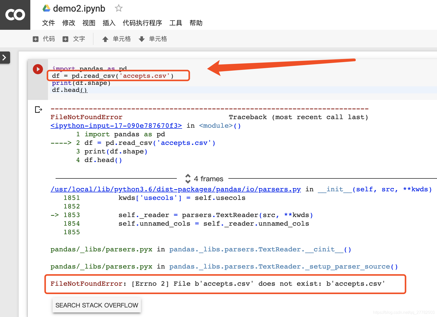Viewport: 437px width, 317px height.
Task: Open the ipython-input-17 traceback link
Action: coord(116,126)
